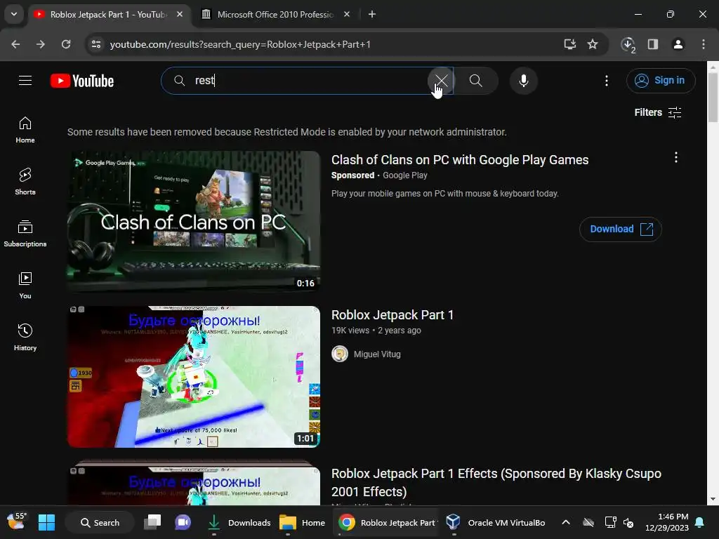Viewport: 719px width, 539px height.
Task: Click the install app icon in address bar
Action: [570, 44]
